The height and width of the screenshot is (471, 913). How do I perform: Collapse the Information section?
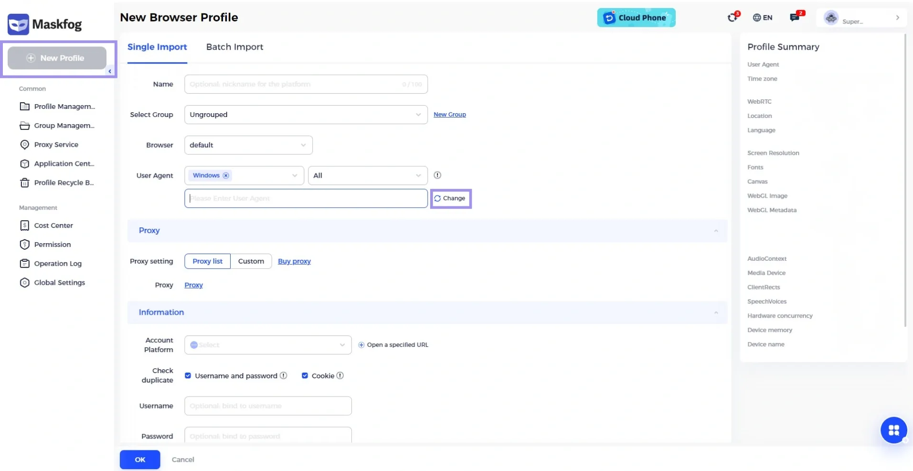[716, 312]
